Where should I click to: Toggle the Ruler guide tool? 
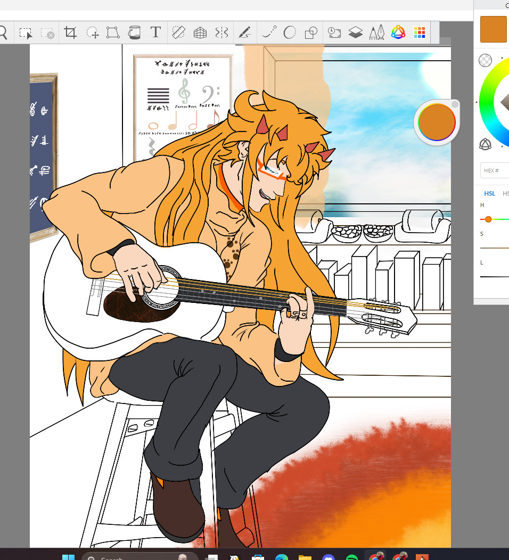coord(178,32)
